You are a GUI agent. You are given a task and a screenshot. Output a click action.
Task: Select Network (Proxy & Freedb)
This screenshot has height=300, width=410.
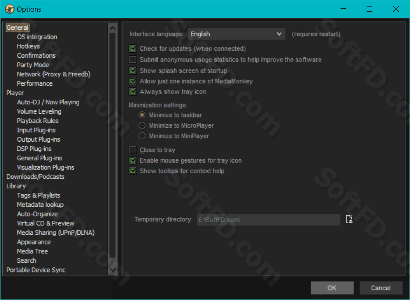(54, 74)
